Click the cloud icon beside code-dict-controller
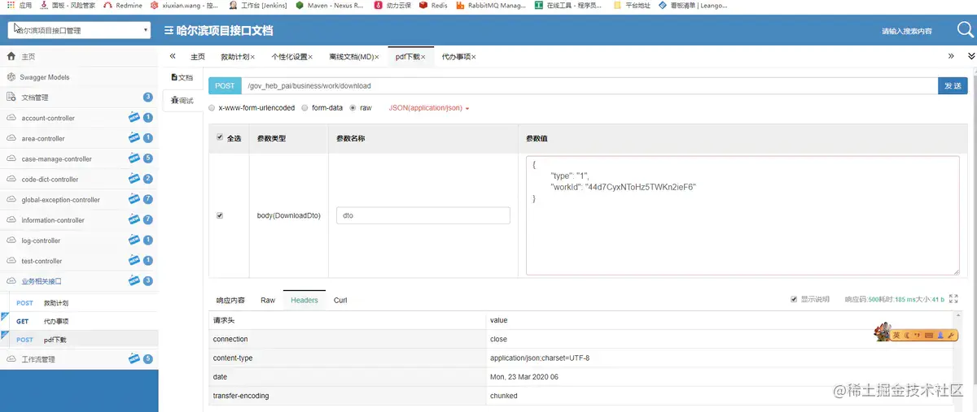Image resolution: width=977 pixels, height=412 pixels. [x=11, y=179]
